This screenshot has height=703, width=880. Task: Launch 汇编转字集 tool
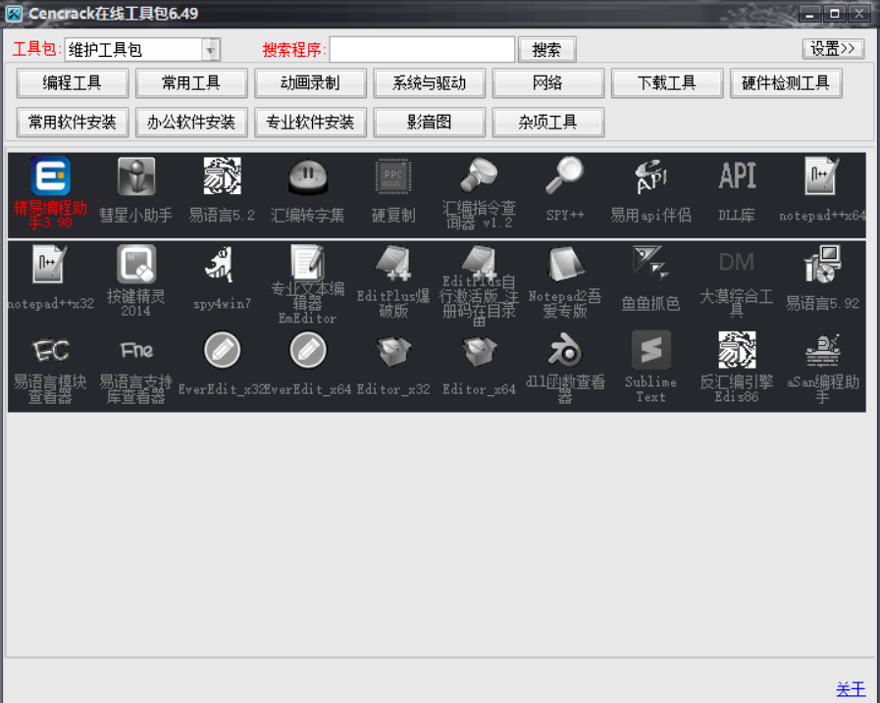pos(307,176)
